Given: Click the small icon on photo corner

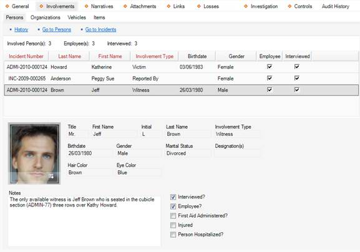Looking at the screenshot, I should [x=51, y=177].
